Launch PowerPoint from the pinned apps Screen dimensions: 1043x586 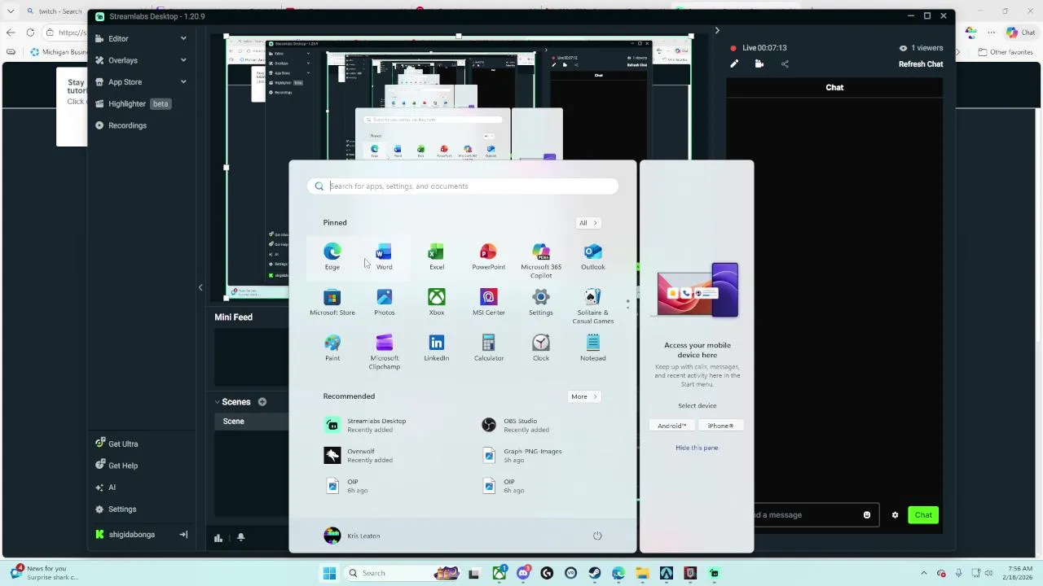pyautogui.click(x=489, y=256)
